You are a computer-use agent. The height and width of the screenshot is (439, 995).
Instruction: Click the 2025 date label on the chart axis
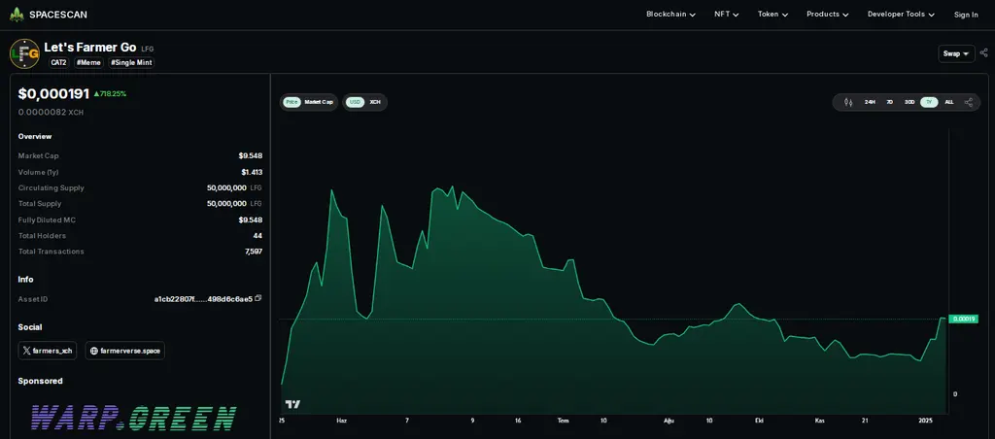click(925, 421)
